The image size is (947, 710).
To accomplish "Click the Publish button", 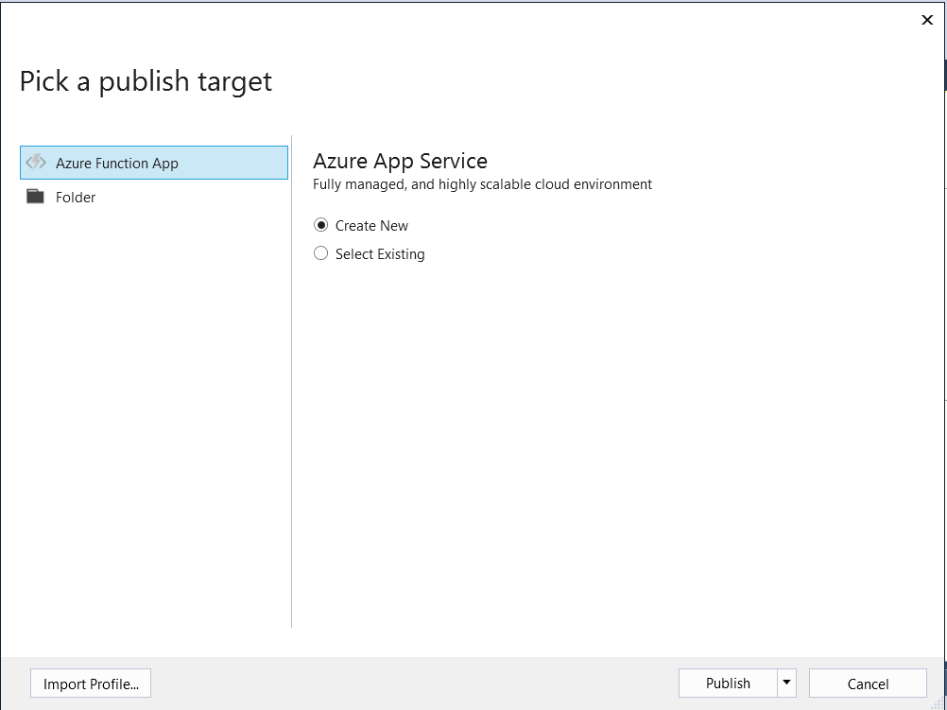I will click(727, 683).
